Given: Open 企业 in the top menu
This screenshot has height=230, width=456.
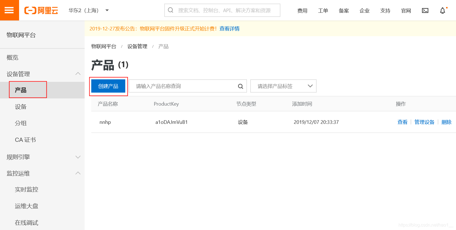Looking at the screenshot, I should tap(364, 11).
